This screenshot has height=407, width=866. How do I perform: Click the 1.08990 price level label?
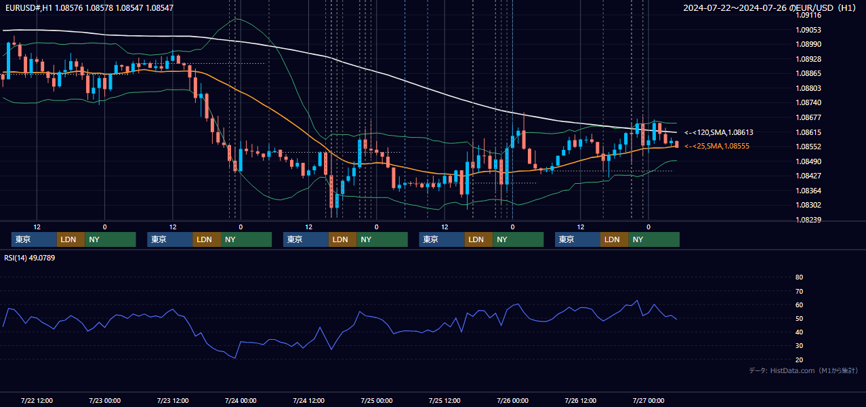808,44
